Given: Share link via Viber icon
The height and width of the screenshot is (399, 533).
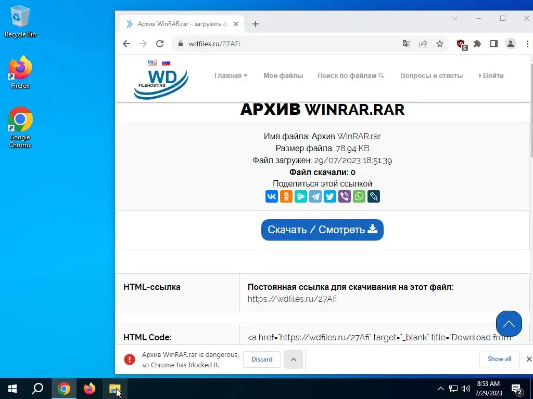Looking at the screenshot, I should pos(345,196).
